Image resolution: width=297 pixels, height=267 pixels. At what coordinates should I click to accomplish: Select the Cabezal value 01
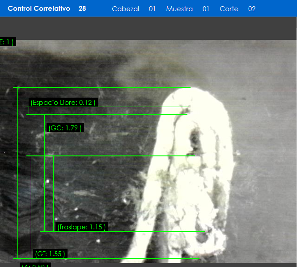(152, 9)
